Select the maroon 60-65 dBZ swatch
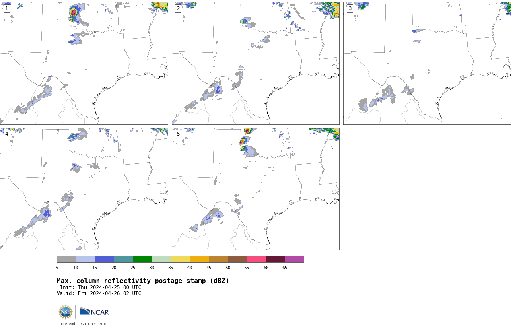The height and width of the screenshot is (328, 515). pos(275,259)
